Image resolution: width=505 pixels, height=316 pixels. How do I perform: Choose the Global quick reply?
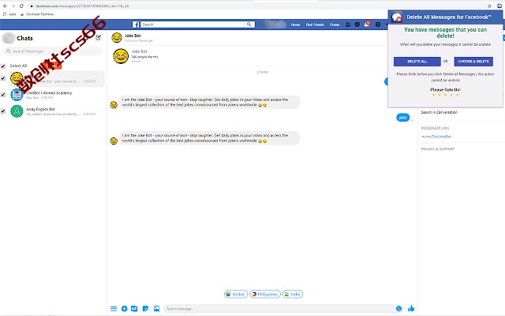click(x=236, y=294)
